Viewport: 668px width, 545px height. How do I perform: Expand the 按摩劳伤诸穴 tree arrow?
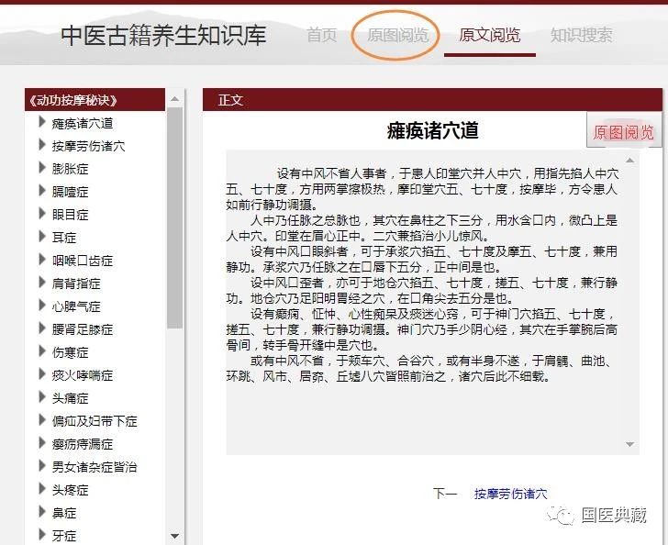pos(42,145)
